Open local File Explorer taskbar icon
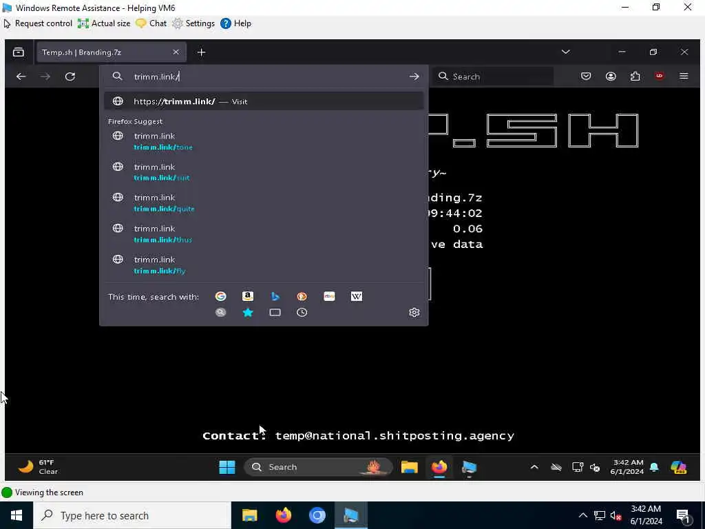Viewport: 705px width, 529px height. (249, 515)
